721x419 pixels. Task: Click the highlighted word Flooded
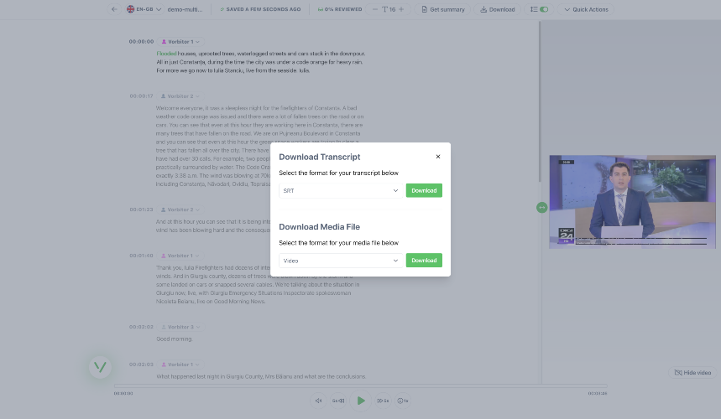166,54
